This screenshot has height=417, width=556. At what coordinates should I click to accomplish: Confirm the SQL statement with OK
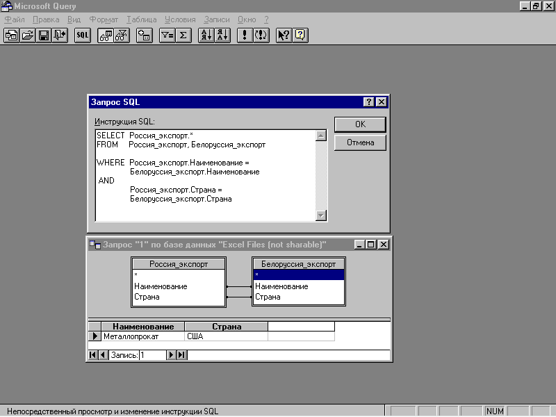tap(360, 124)
